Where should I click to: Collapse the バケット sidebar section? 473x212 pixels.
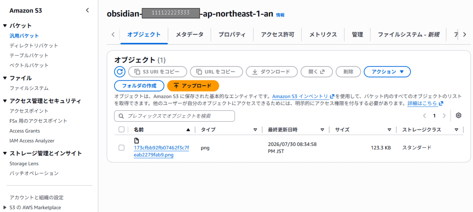point(5,26)
